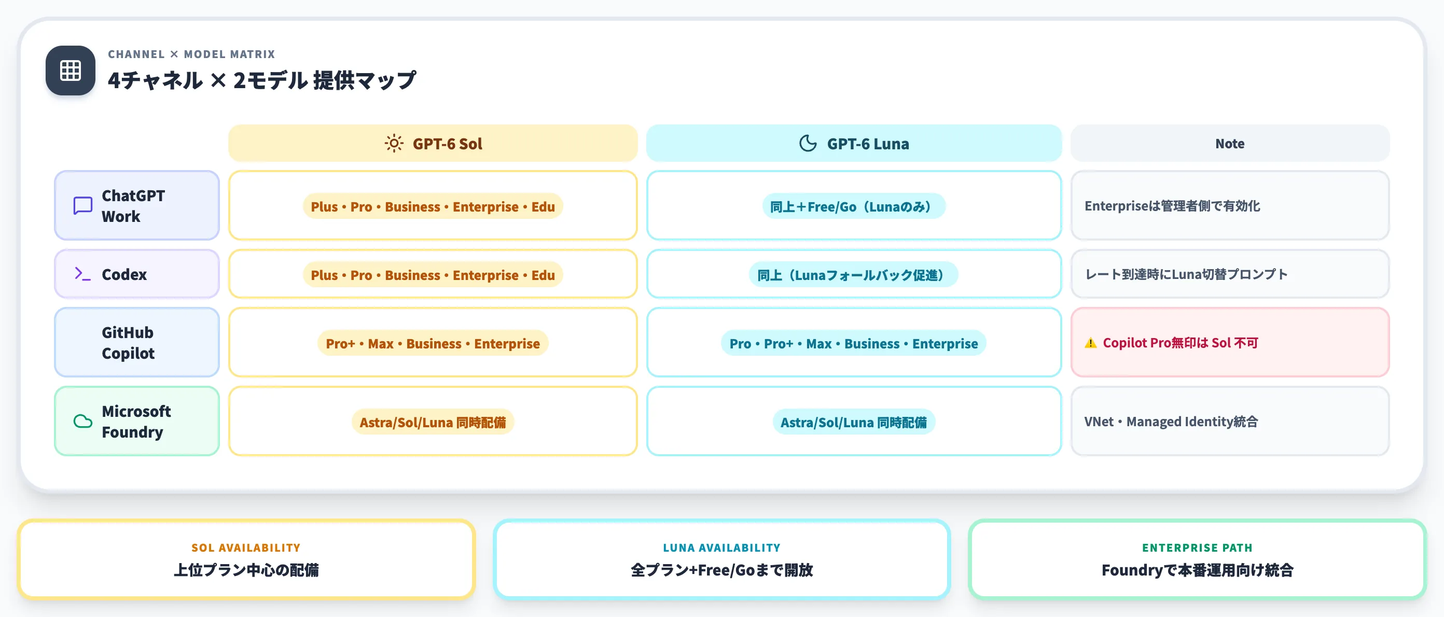Click ChatGPT Work's Sol plan pill

pos(433,207)
